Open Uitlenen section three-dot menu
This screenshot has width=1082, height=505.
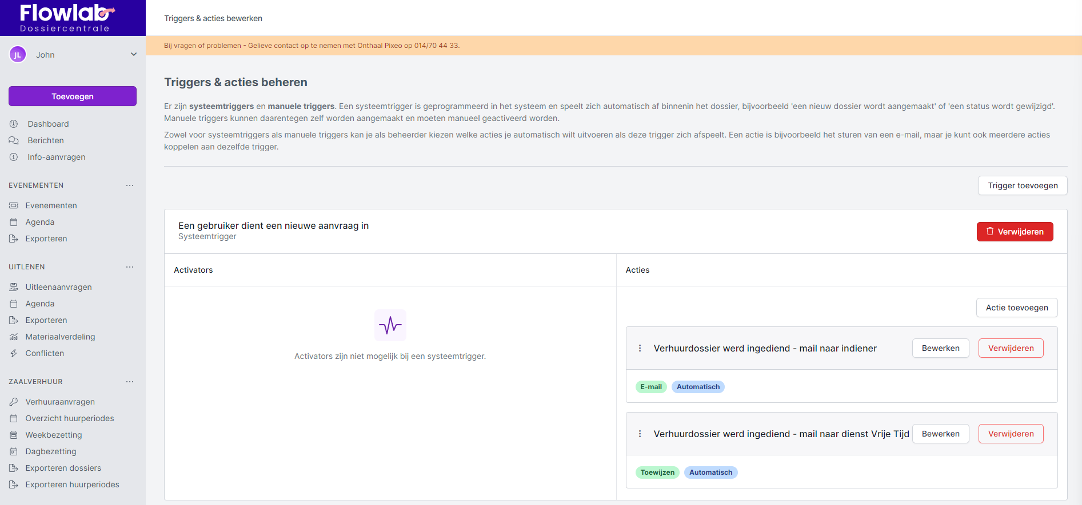point(130,267)
